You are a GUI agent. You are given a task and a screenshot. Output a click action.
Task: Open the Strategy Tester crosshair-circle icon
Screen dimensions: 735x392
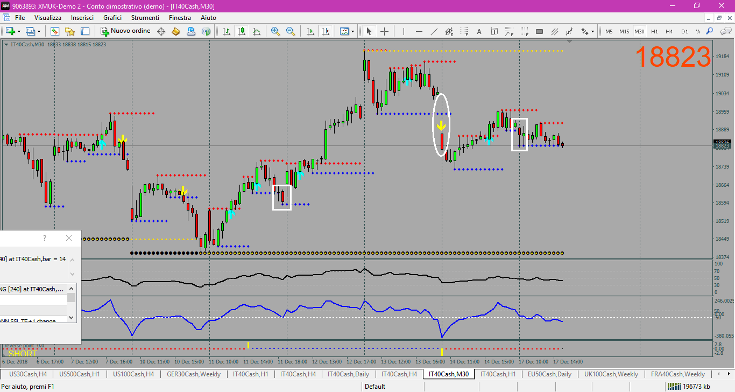[x=161, y=31]
